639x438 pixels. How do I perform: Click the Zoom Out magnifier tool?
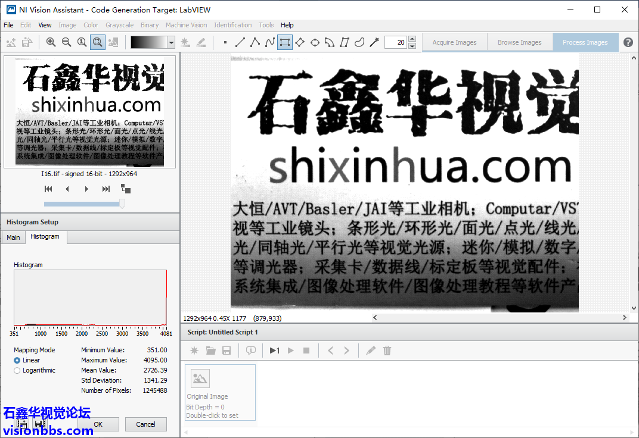(66, 42)
